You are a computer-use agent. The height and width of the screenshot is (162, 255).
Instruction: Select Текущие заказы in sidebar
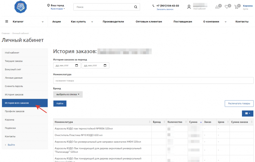25,61
